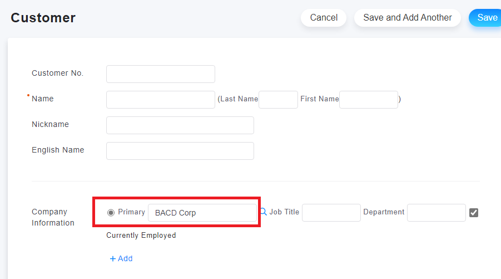Click the Primary label text
501x279 pixels.
[131, 212]
